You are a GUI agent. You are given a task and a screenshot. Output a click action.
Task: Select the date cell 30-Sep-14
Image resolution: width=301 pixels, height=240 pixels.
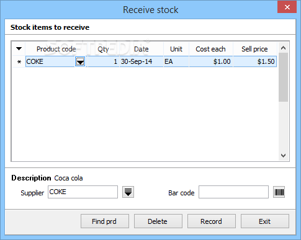click(142, 61)
